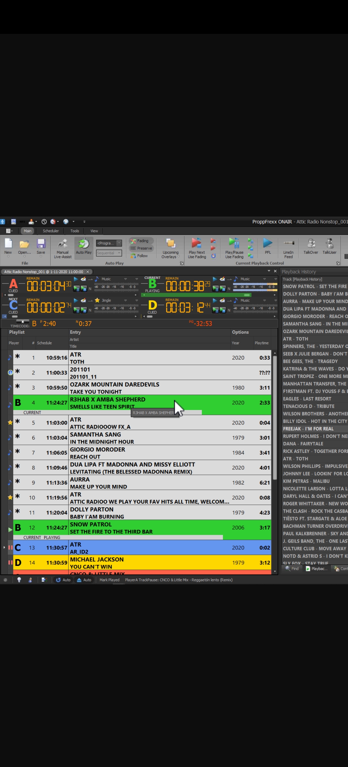
Task: Click Find button in Playback History
Action: [x=292, y=568]
